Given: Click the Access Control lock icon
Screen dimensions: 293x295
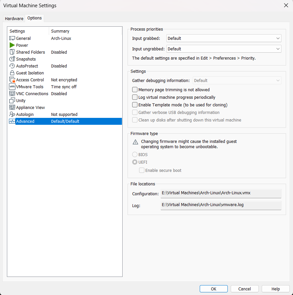Looking at the screenshot, I should 12,80.
